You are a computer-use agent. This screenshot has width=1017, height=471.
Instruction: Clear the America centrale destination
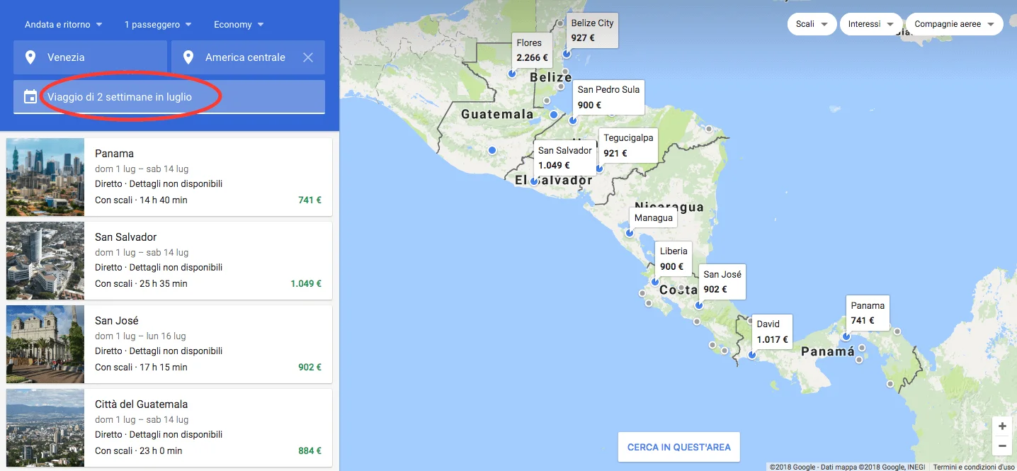pyautogui.click(x=308, y=57)
